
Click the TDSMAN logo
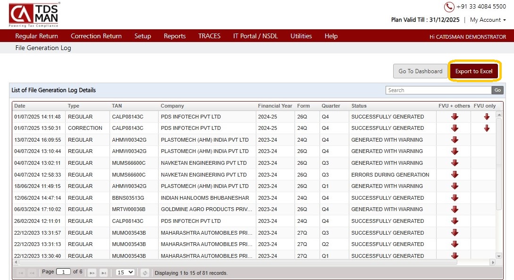coord(34,14)
